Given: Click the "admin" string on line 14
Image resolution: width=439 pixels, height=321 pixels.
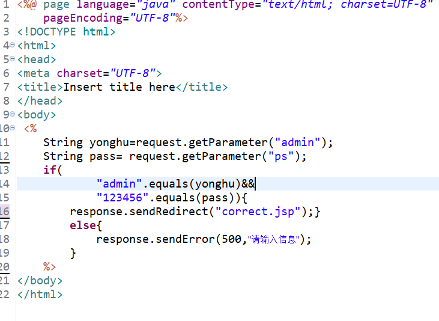Looking at the screenshot, I should pos(120,184).
